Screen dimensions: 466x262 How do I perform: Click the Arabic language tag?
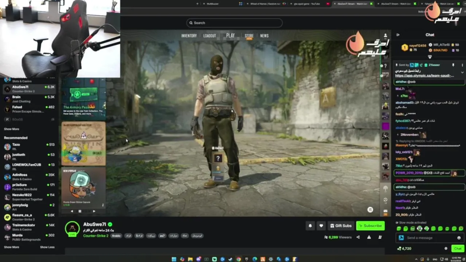(116, 236)
